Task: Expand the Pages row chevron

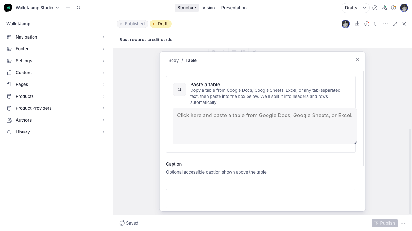Action: [103, 84]
